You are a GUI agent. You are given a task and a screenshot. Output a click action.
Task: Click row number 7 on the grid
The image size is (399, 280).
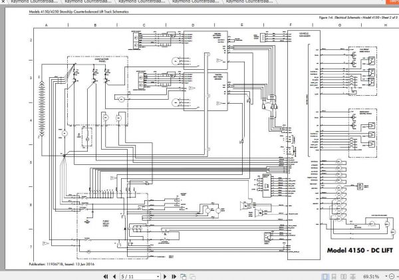click(31, 247)
